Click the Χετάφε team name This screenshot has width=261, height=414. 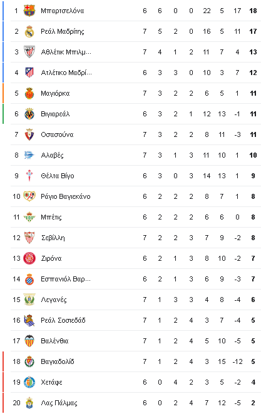(x=51, y=382)
